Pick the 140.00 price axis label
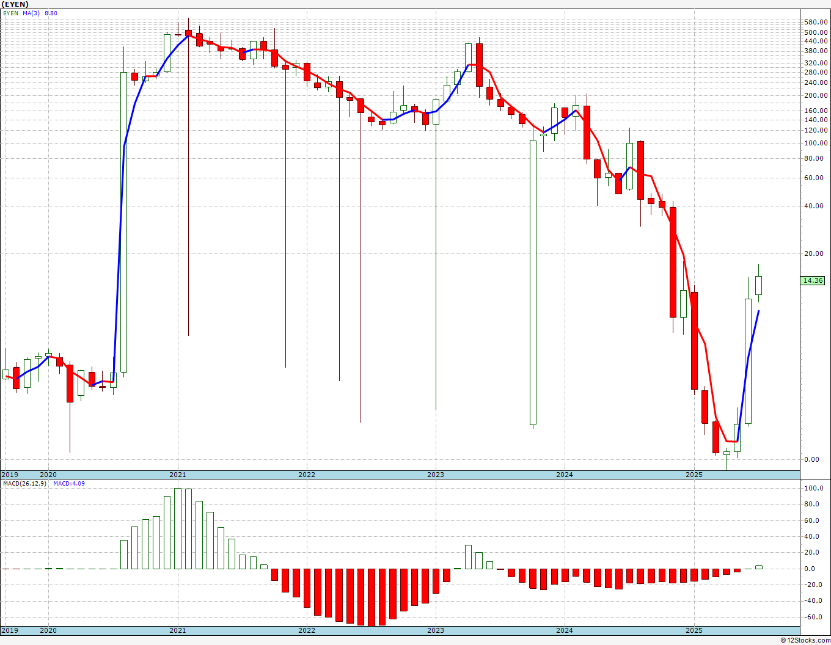The image size is (831, 645). 816,120
